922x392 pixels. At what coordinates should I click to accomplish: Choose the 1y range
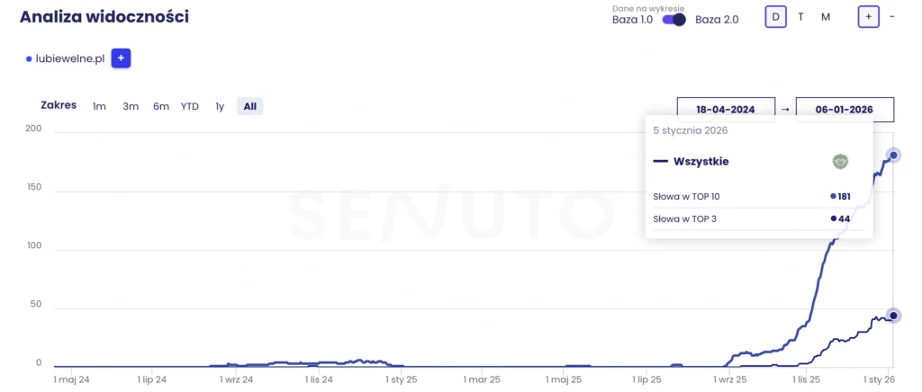tap(220, 106)
